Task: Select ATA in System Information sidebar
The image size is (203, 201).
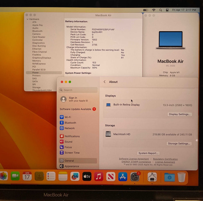Action: [x=34, y=22]
